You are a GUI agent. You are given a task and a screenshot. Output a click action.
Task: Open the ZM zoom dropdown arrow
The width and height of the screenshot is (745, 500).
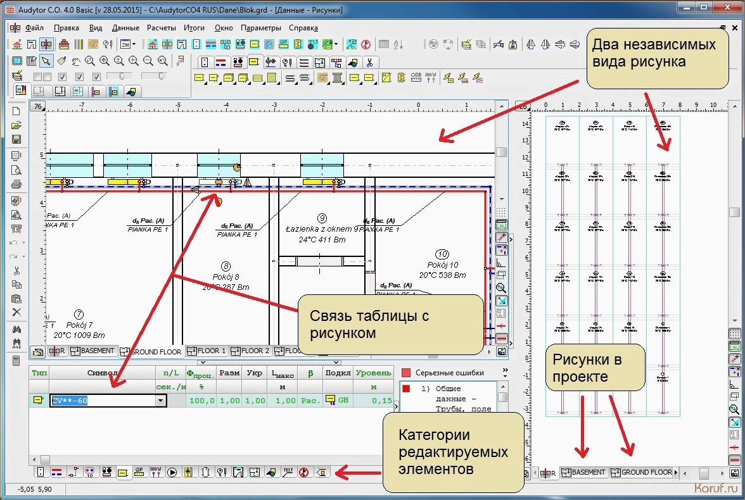pyautogui.click(x=135, y=44)
